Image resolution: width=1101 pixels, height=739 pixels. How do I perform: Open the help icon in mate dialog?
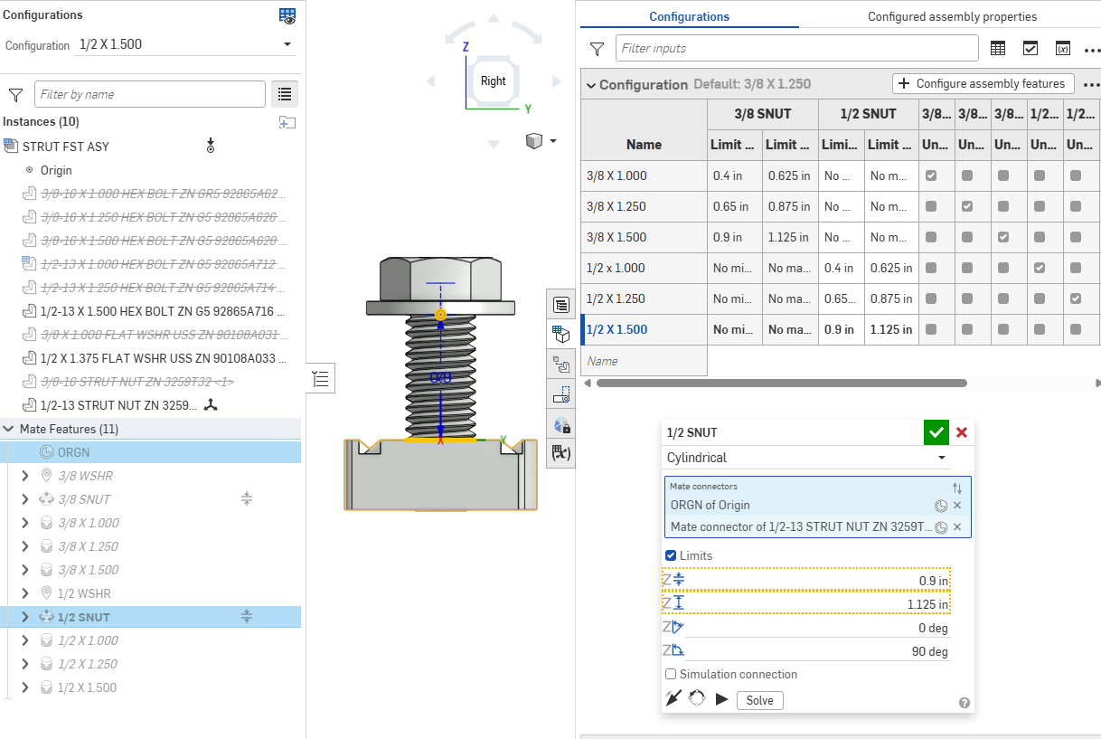pos(964,703)
